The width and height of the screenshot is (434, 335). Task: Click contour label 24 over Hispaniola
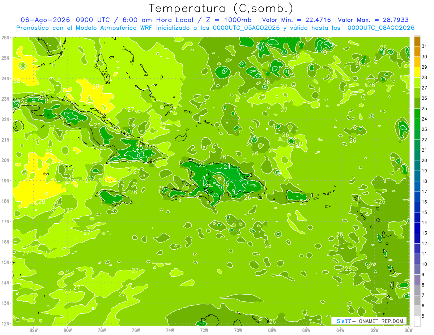pyautogui.click(x=227, y=167)
